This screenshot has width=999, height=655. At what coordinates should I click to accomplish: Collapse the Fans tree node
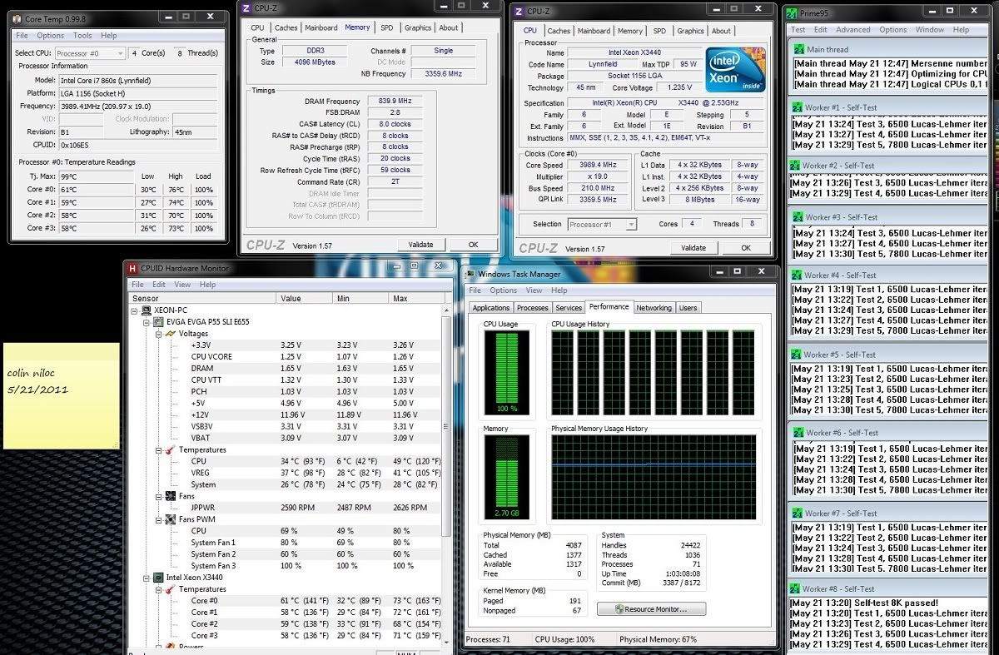click(x=158, y=496)
